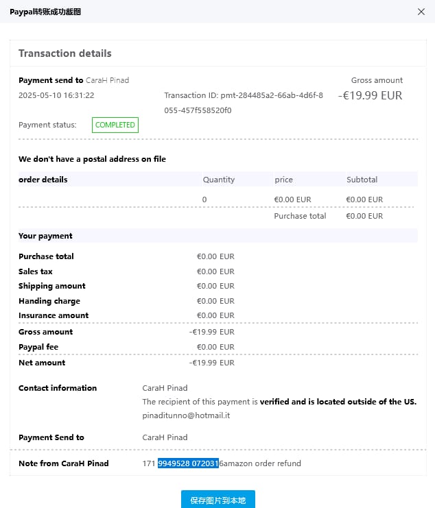This screenshot has height=508, width=435.
Task: Click the highlighted number in the note
Action: click(188, 463)
